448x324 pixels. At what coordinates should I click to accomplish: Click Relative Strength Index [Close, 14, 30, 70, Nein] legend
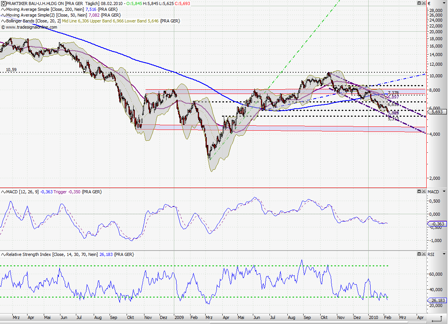click(52, 254)
